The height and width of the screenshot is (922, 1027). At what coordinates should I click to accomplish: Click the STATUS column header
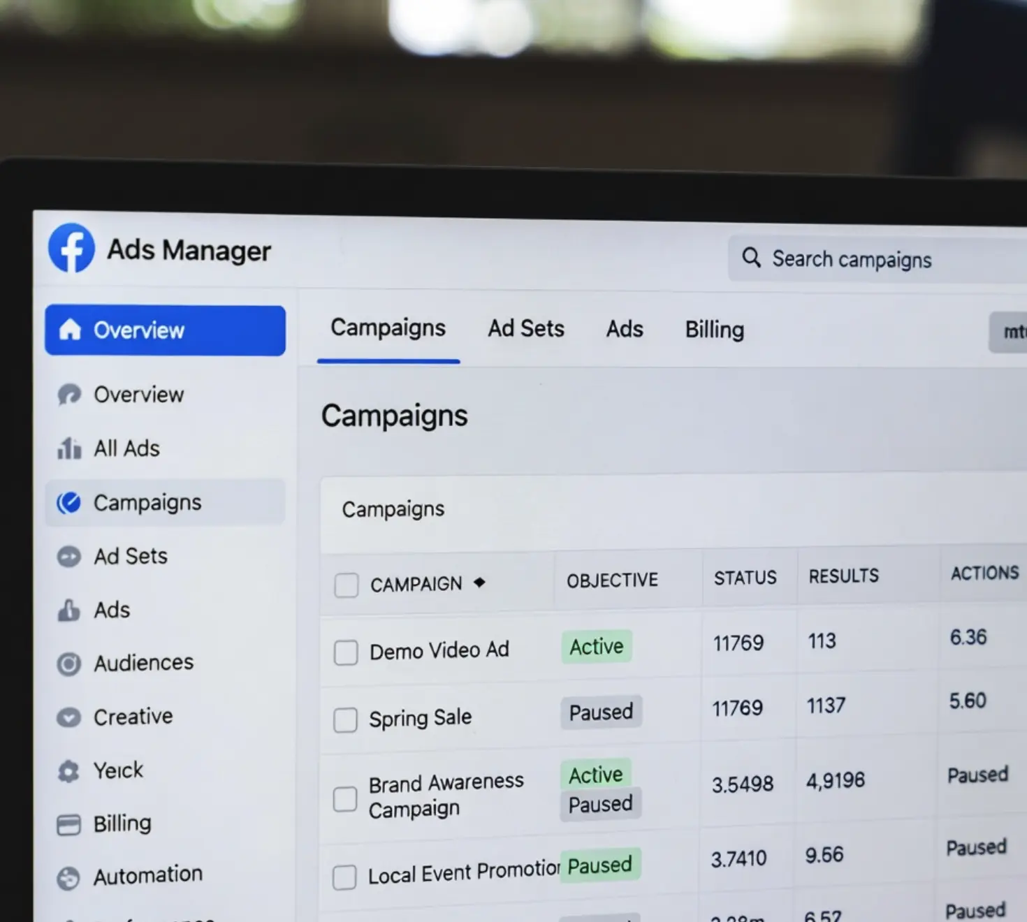(745, 578)
